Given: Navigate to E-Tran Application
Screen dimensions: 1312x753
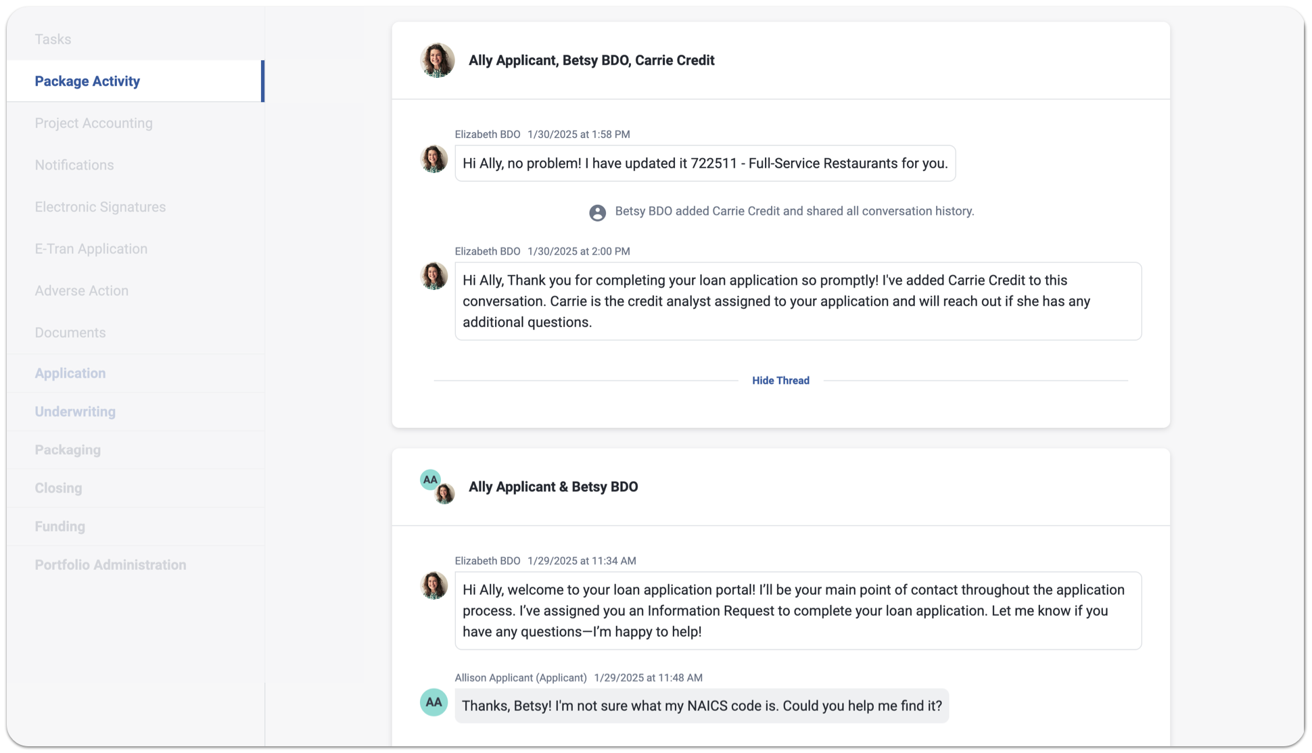Looking at the screenshot, I should pyautogui.click(x=91, y=249).
